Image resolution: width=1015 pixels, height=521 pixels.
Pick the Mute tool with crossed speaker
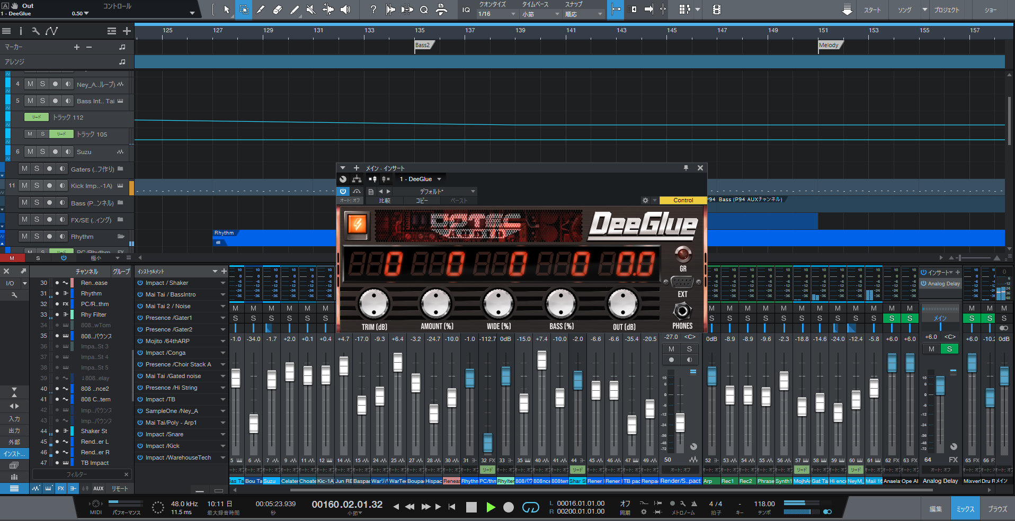coord(311,10)
